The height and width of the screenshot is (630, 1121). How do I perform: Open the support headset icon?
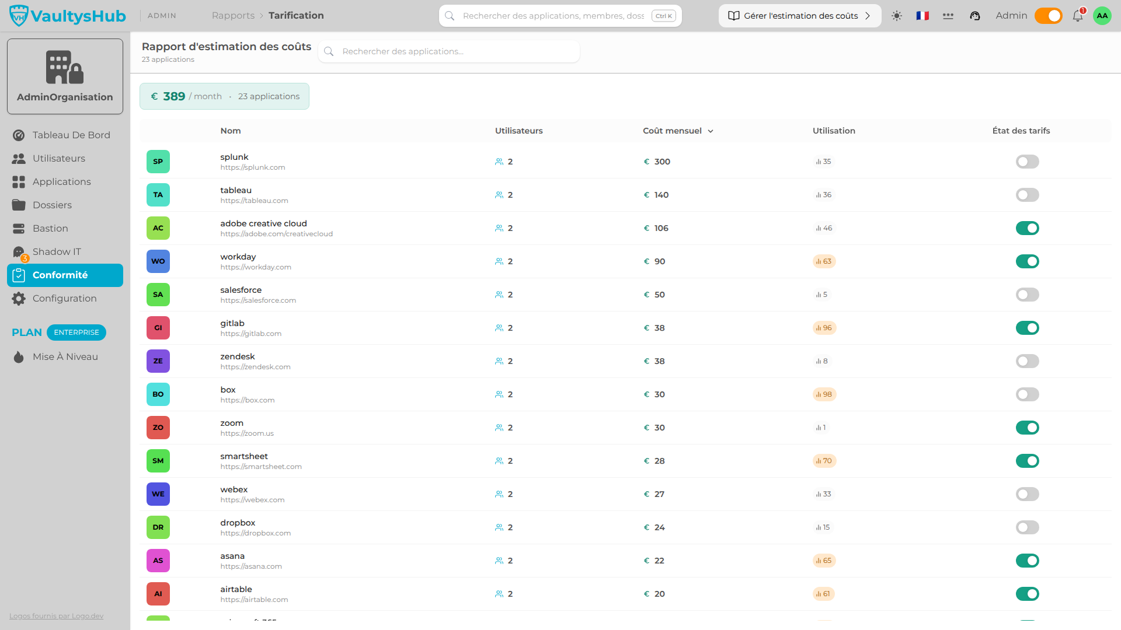point(975,16)
